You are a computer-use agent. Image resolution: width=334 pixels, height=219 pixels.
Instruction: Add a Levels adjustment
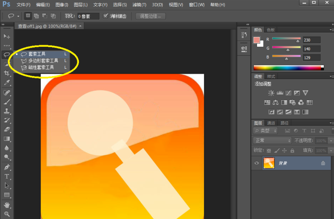[280, 93]
